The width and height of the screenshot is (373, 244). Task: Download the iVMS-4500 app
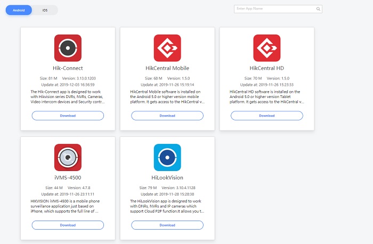[x=68, y=225]
